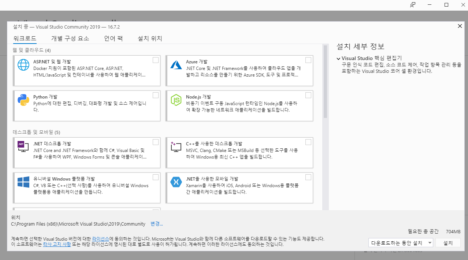Tick 유니버설 Windows 플랫폼 개발 checkbox
The width and height of the screenshot is (468, 260).
[x=156, y=177]
